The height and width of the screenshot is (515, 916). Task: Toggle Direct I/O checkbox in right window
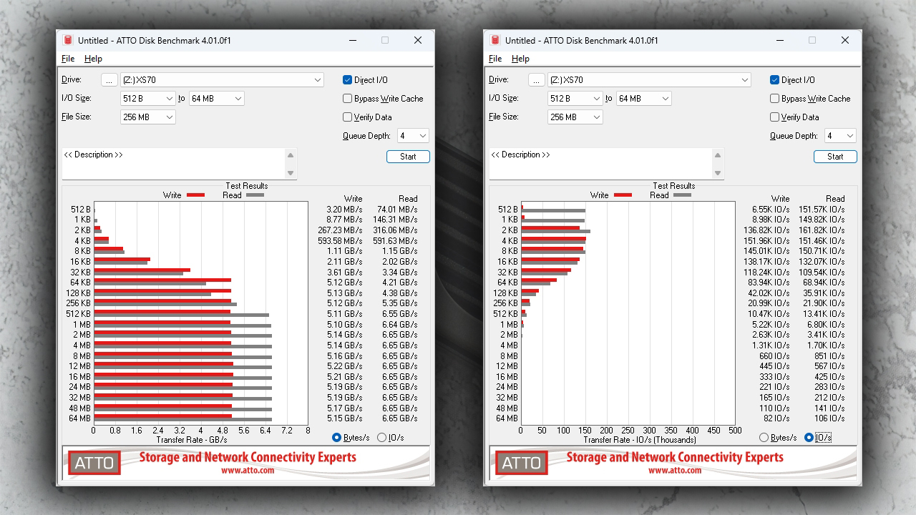pos(774,80)
